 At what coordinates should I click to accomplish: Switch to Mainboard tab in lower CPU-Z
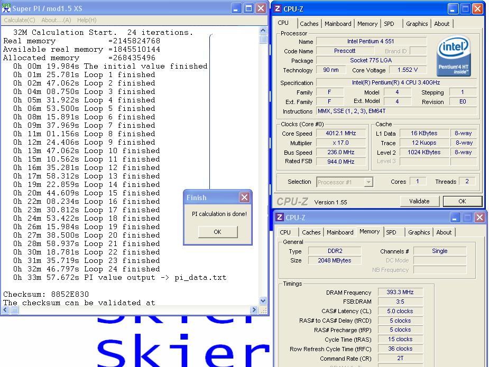click(x=340, y=232)
